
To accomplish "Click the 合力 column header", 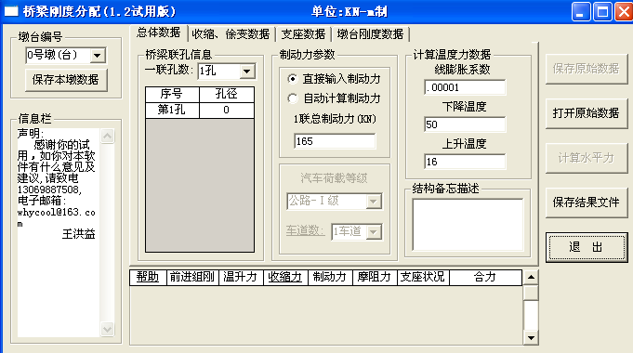I will (x=485, y=277).
